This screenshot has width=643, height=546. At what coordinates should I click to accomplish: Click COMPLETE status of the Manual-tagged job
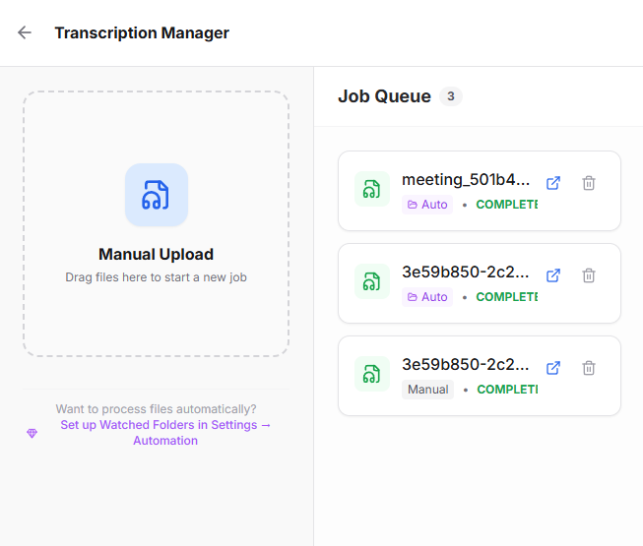coord(507,390)
